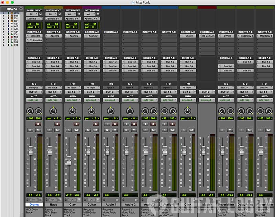Viewport: 275px width, 217px height.
Task: Mute the Drums track
Action: pyautogui.click(x=38, y=130)
